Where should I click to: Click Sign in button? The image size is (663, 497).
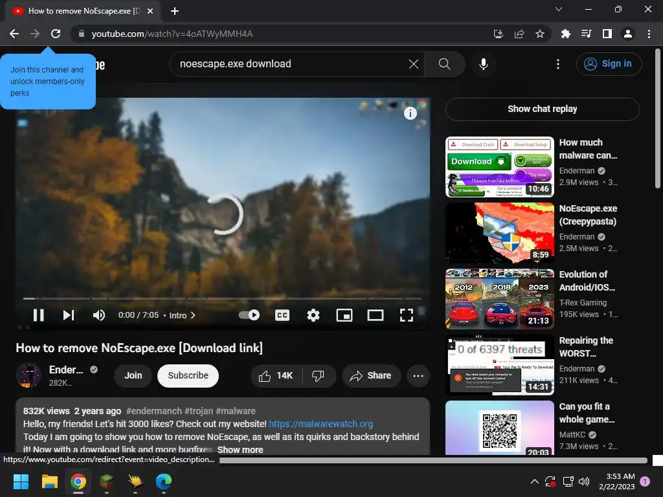(609, 64)
